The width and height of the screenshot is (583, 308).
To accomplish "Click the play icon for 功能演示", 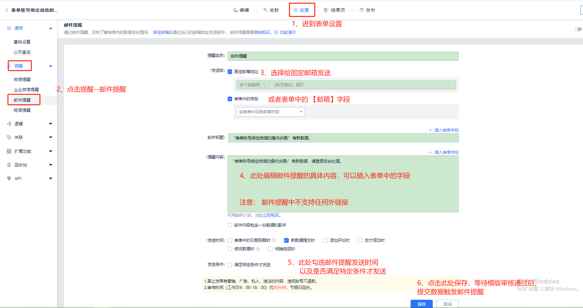I will (x=276, y=32).
